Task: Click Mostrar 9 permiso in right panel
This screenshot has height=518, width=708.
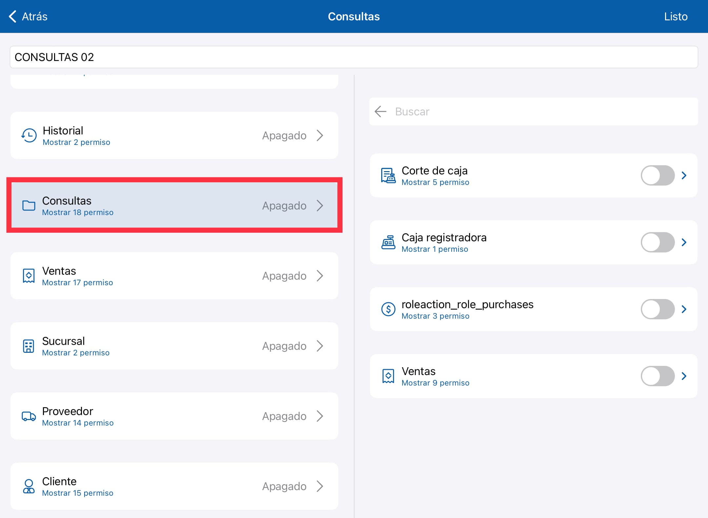Action: (435, 383)
